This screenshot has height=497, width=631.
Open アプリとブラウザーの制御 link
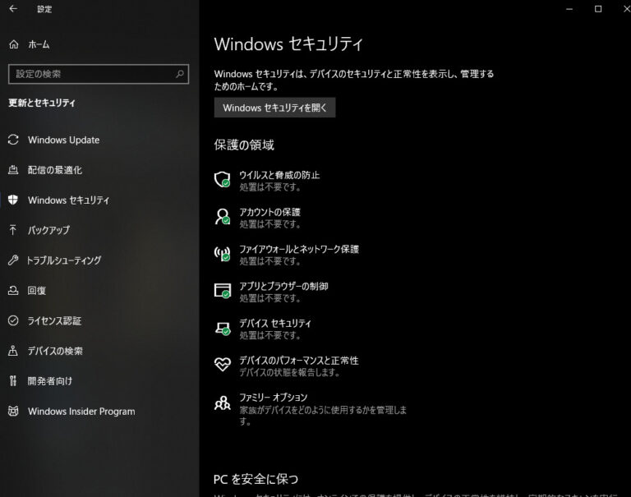(283, 286)
